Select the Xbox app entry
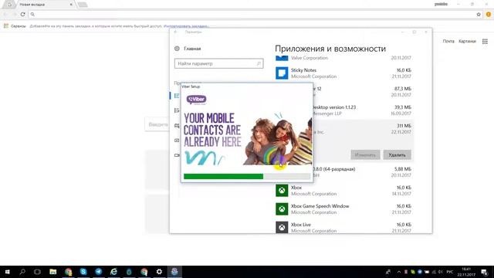The height and width of the screenshot is (278, 494). click(343, 191)
